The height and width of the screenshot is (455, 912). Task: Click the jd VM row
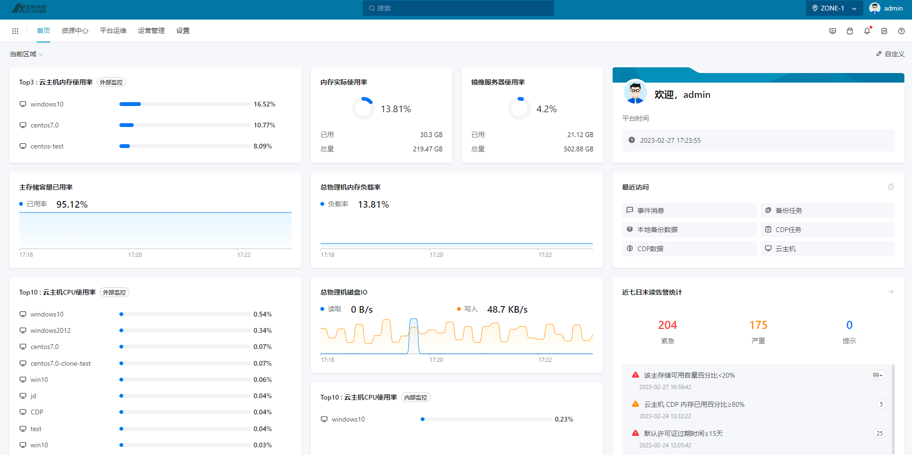click(146, 396)
